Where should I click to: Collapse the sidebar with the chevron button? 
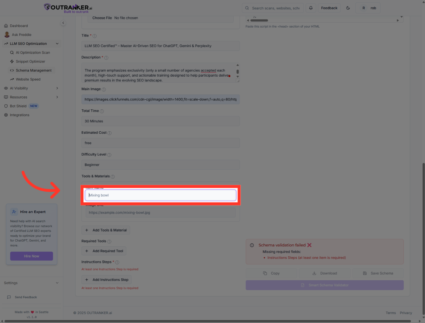tap(63, 23)
